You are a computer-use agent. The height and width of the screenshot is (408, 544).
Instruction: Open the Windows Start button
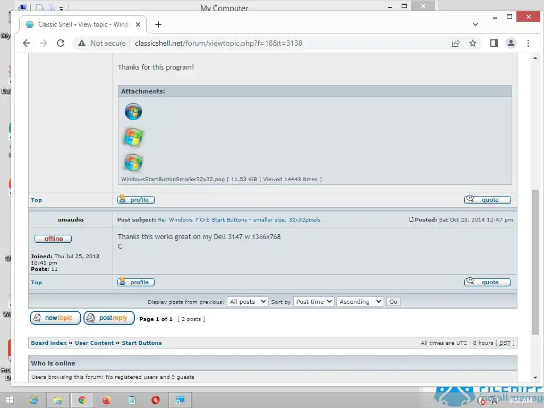coord(10,400)
